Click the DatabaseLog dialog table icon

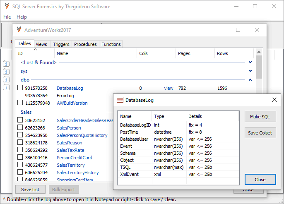[120, 100]
